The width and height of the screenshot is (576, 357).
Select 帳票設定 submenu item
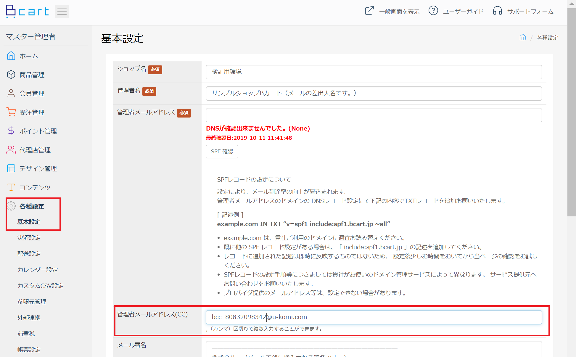29,350
